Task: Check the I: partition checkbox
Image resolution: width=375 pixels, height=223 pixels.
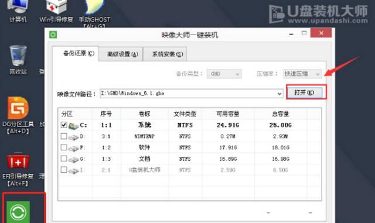Action: [64, 170]
